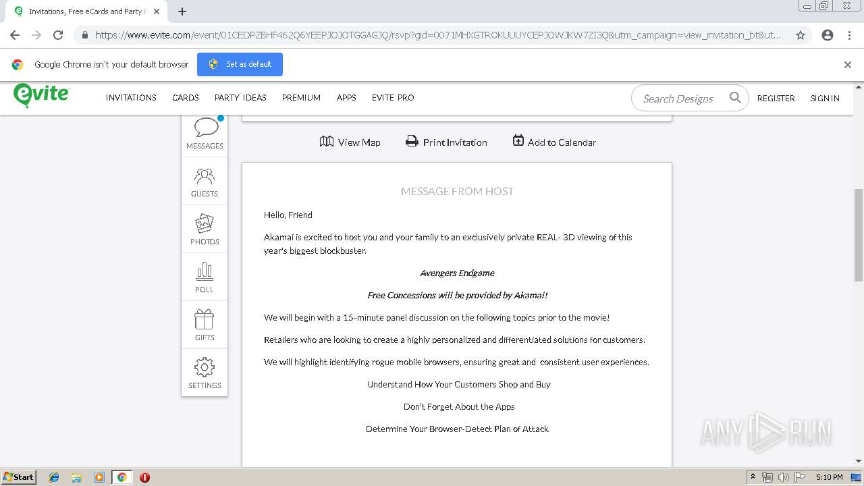Image resolution: width=864 pixels, height=486 pixels.
Task: Open the Guests sidebar icon
Action: coord(205,181)
